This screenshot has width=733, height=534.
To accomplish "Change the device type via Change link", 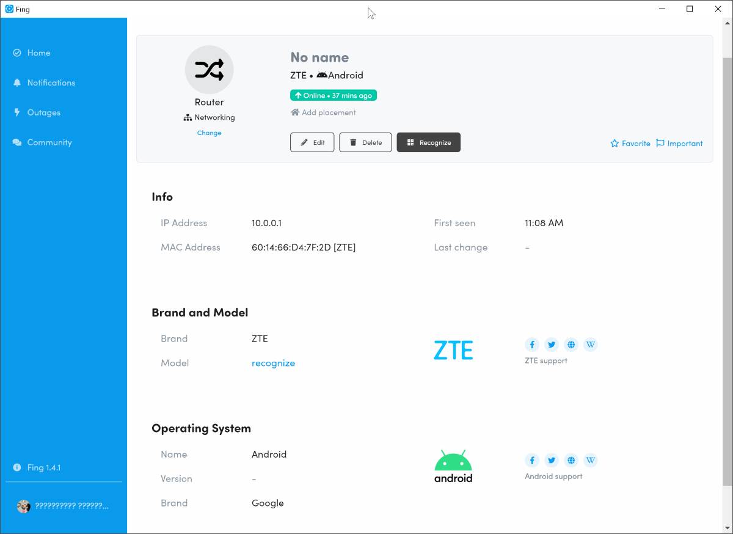I will click(210, 133).
